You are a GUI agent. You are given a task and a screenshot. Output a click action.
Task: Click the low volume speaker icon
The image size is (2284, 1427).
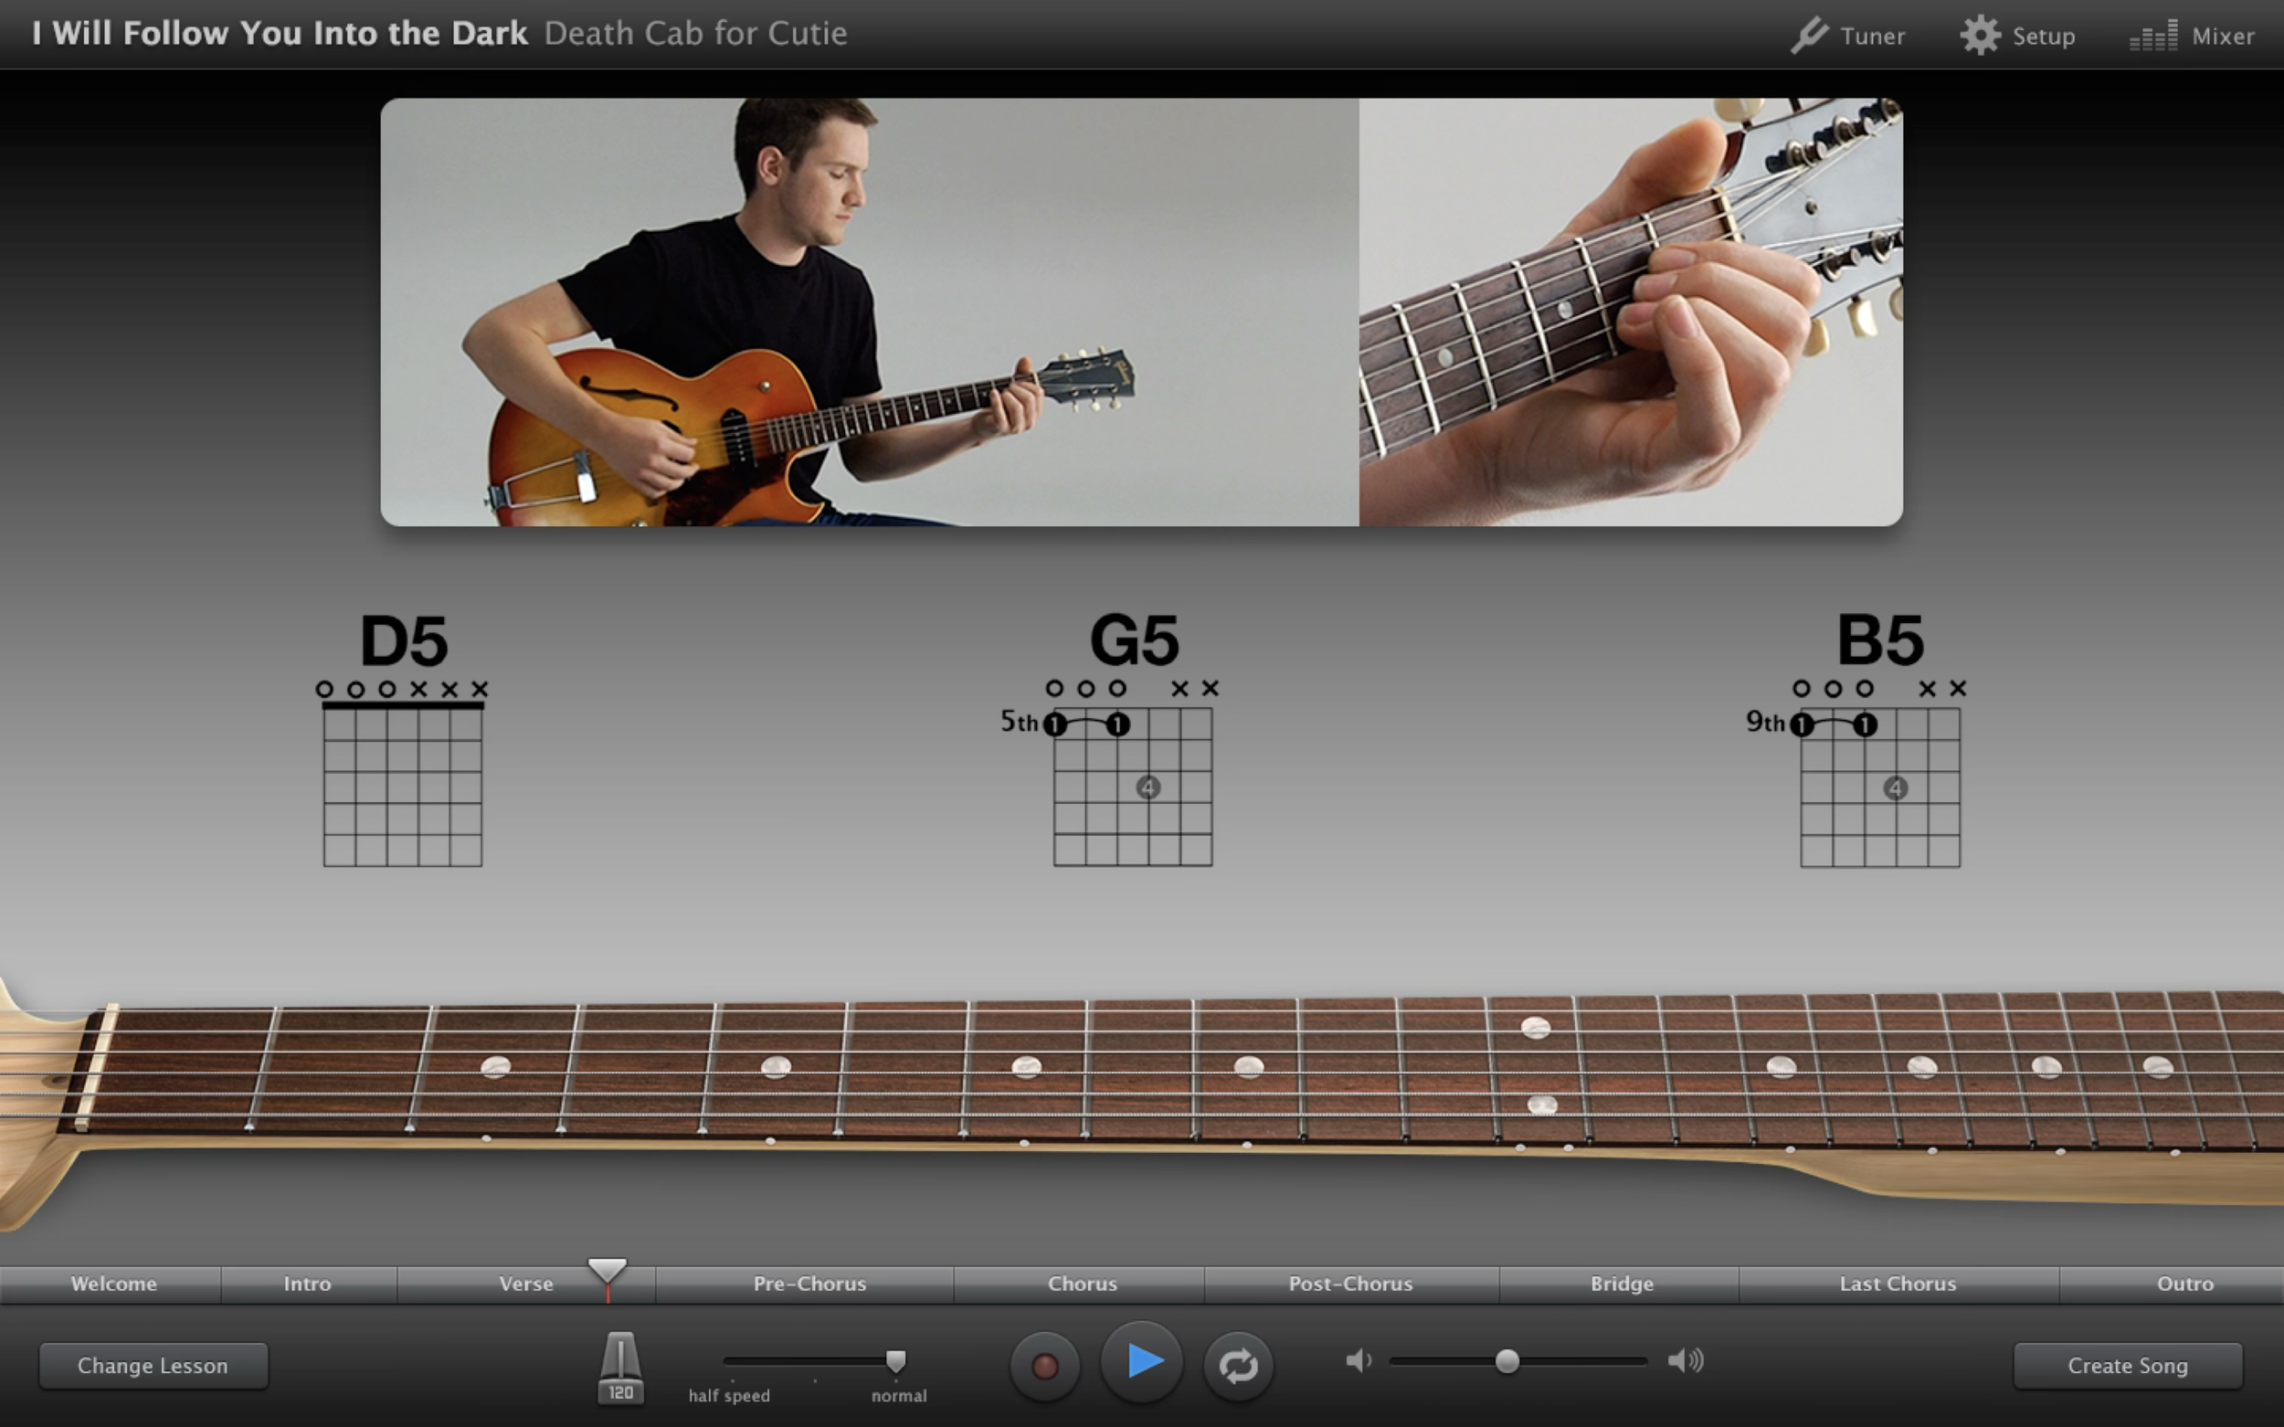click(1359, 1361)
